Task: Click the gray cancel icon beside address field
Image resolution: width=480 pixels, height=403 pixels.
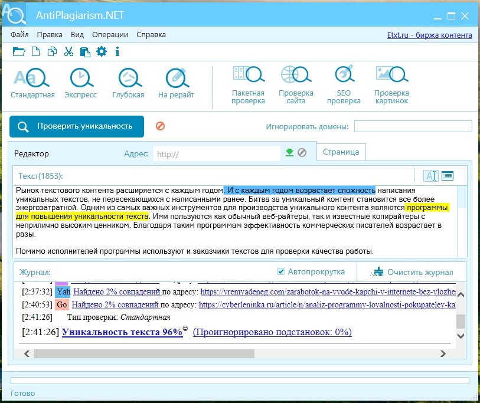Action: pos(302,152)
